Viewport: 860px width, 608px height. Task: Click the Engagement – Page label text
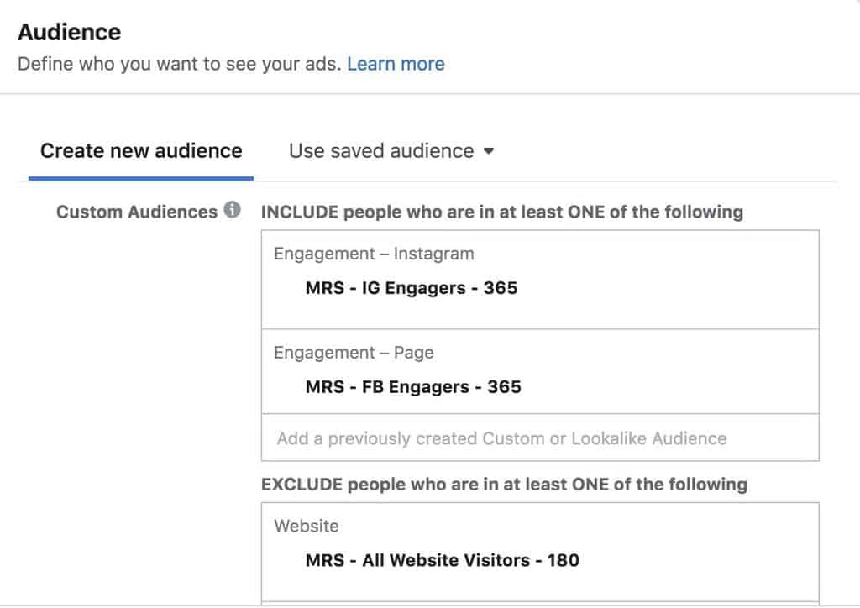(x=353, y=353)
